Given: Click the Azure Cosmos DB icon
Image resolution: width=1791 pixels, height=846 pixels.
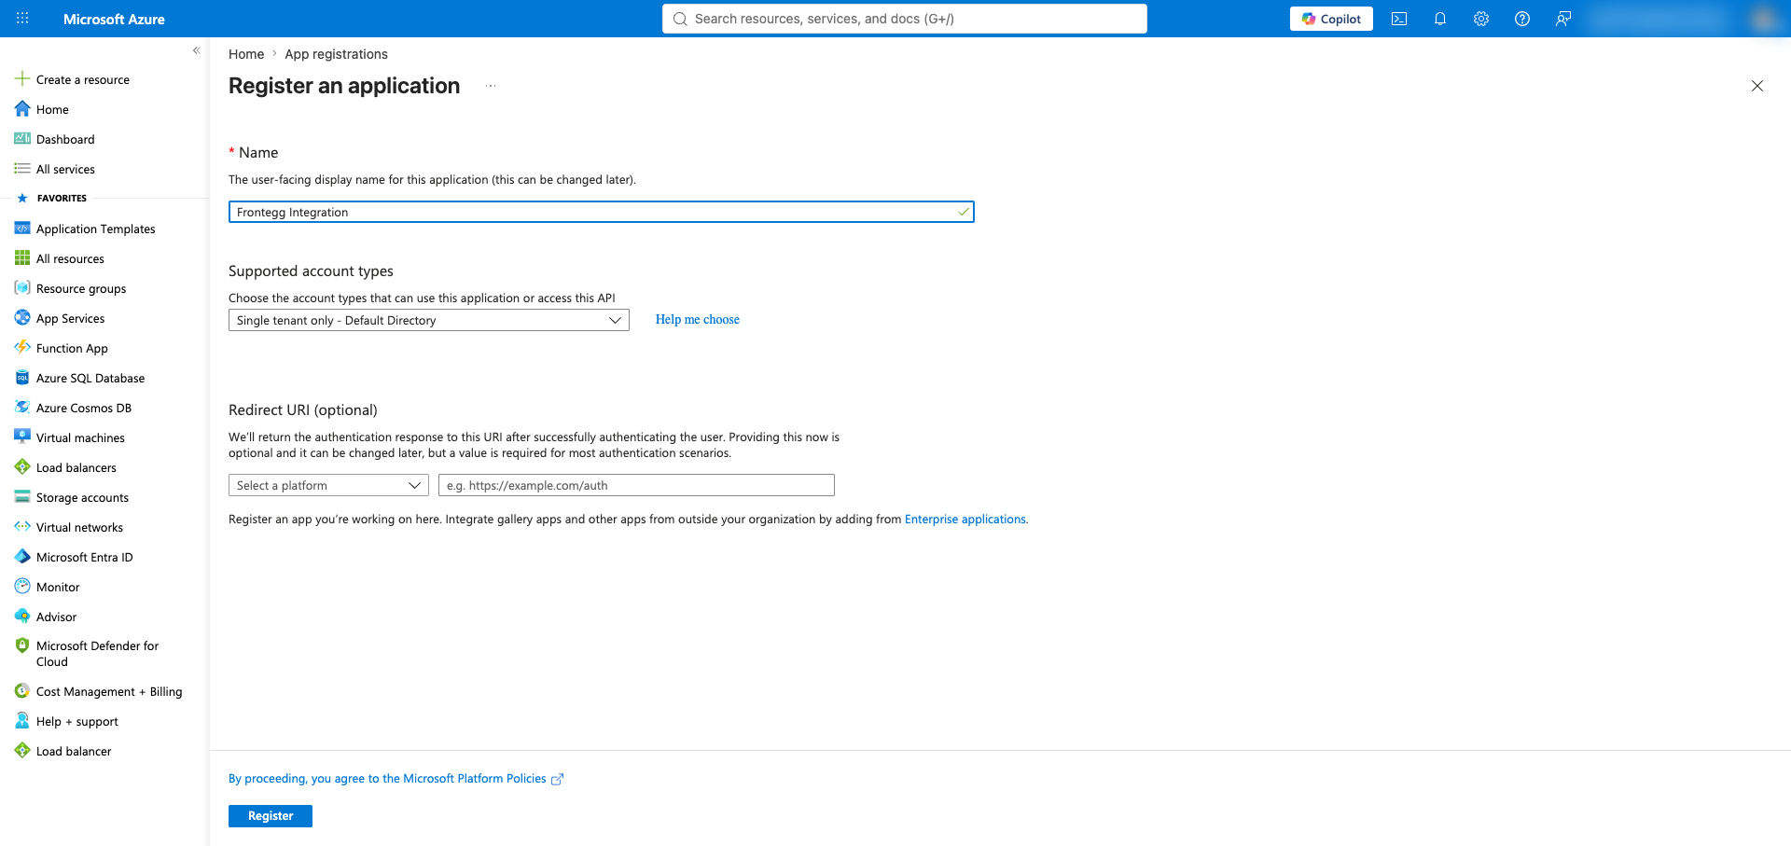Looking at the screenshot, I should point(22,408).
